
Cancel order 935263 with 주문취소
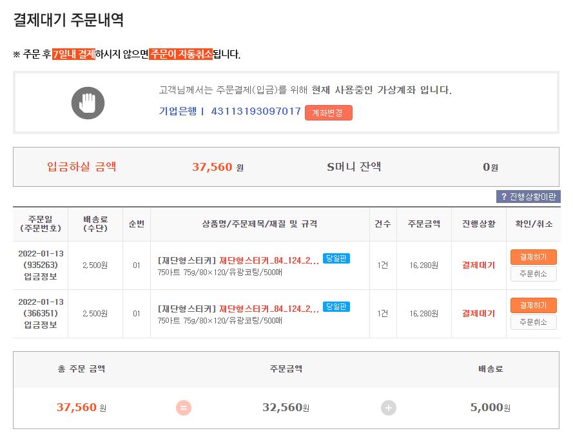(533, 274)
